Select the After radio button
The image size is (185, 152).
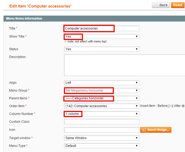click(183, 106)
